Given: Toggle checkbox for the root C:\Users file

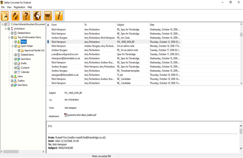Looking at the screenshot, I should coord(5,24).
